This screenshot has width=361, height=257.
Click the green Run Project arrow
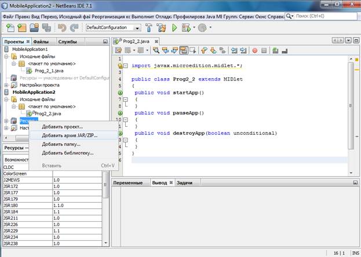point(174,28)
